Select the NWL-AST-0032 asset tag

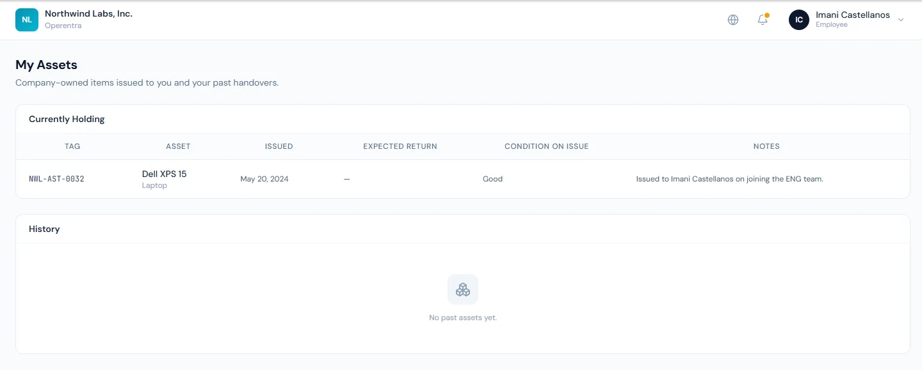click(57, 179)
